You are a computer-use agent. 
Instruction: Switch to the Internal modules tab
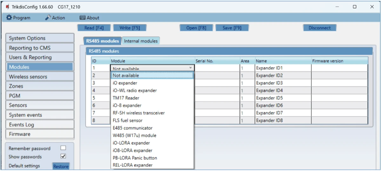(141, 41)
